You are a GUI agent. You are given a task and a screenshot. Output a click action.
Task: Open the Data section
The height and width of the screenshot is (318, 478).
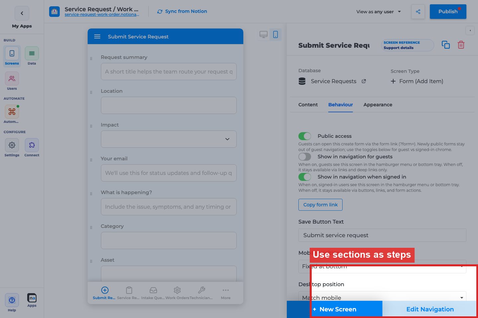point(32,56)
